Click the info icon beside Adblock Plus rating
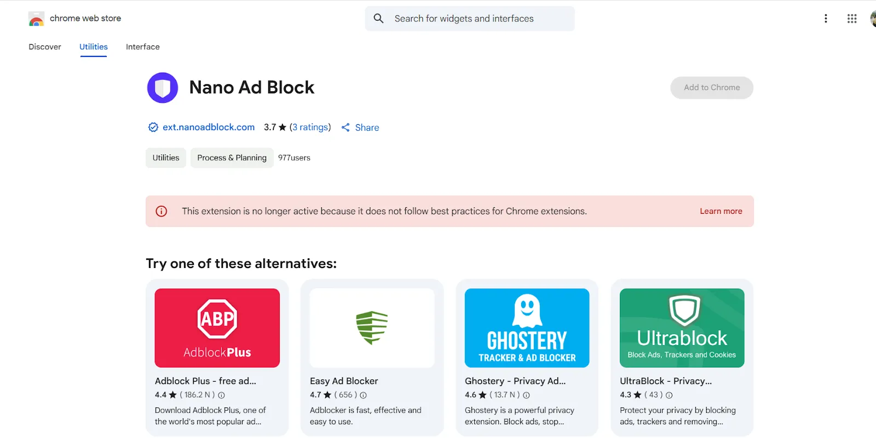Viewport: 876px width, 438px height. point(221,395)
